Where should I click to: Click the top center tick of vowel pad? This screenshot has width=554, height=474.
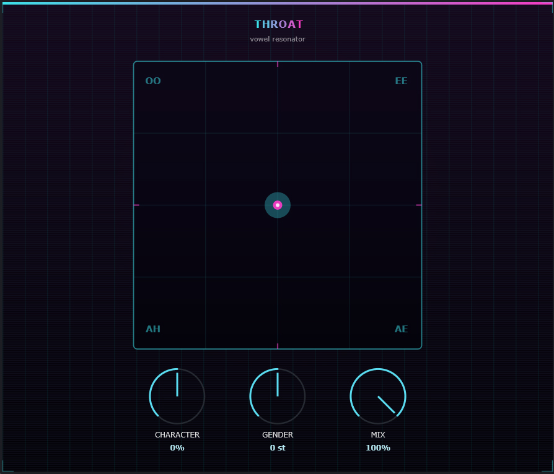coord(278,64)
